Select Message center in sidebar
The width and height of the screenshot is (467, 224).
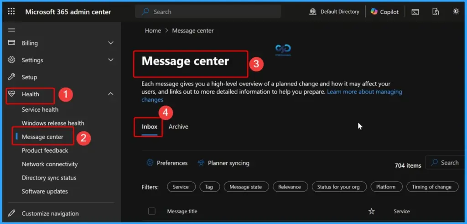(x=42, y=137)
